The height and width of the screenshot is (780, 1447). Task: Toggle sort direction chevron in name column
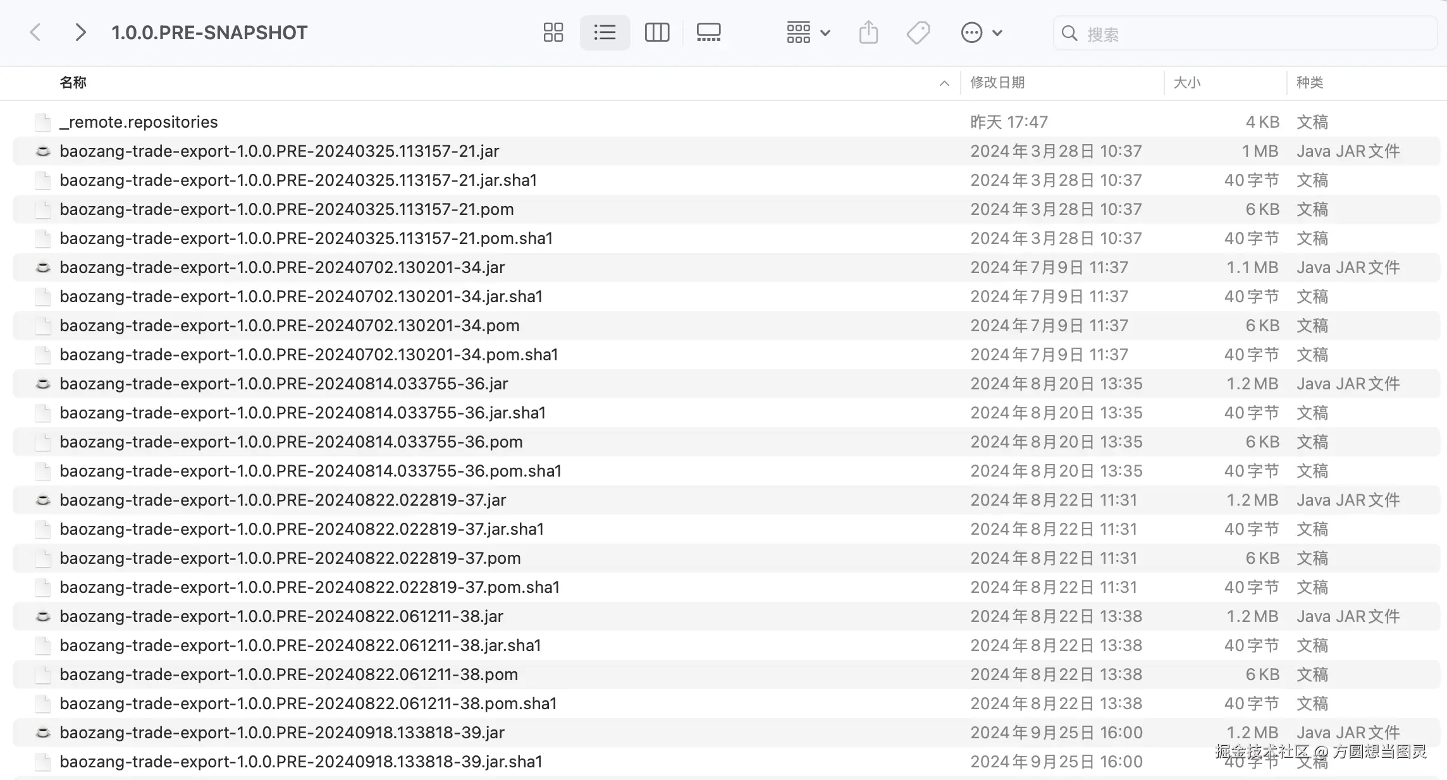coord(944,83)
